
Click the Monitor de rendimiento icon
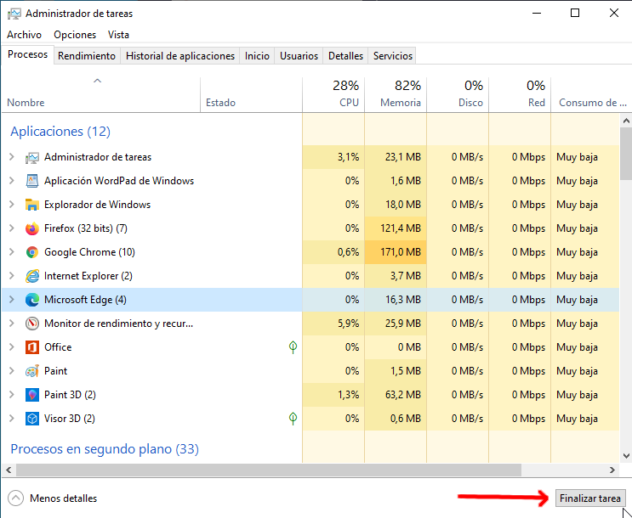pyautogui.click(x=31, y=324)
